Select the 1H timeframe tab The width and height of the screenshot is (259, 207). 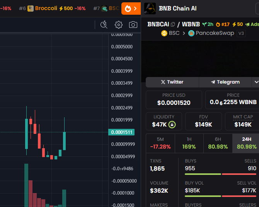click(x=189, y=143)
